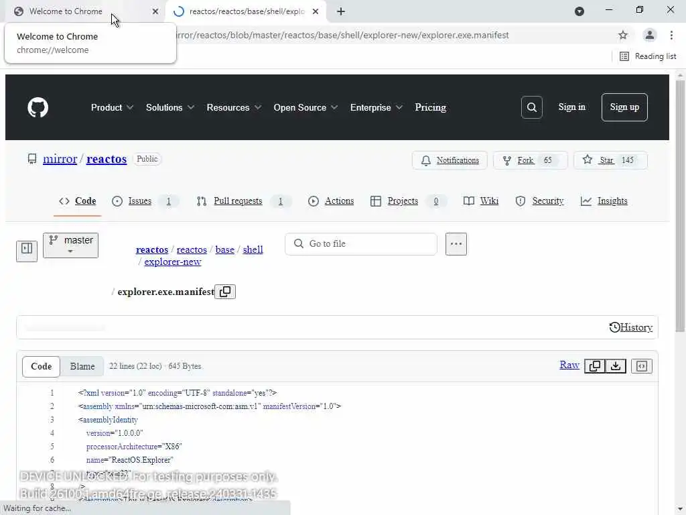Open the first reactos breadcrumb link
This screenshot has width=686, height=515.
pyautogui.click(x=152, y=249)
